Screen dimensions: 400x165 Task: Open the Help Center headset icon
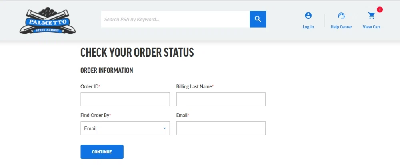[x=341, y=16]
